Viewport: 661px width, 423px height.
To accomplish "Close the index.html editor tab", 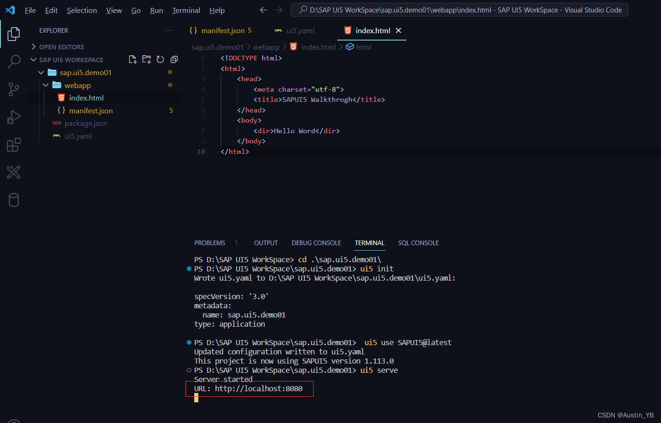I will click(399, 30).
